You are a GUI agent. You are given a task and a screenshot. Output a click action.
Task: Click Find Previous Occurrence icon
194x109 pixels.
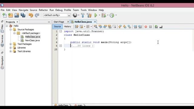100,27
